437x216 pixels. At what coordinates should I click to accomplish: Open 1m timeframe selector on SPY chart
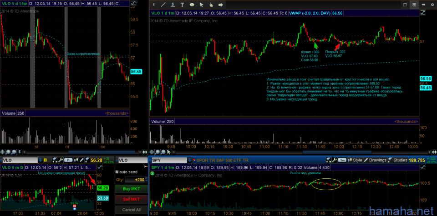342,160
